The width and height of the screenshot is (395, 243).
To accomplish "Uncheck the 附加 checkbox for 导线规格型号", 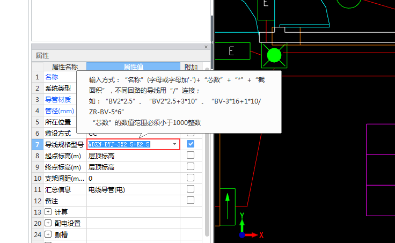I will click(191, 144).
